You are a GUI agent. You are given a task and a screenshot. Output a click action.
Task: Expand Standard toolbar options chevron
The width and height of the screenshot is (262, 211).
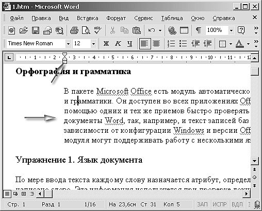(x=256, y=30)
